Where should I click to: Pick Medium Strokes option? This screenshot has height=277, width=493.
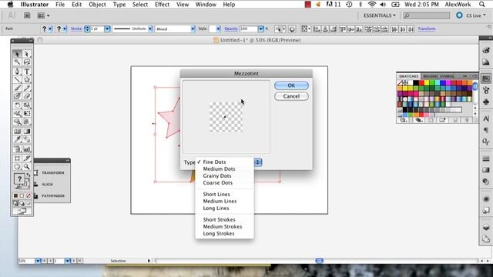223,227
